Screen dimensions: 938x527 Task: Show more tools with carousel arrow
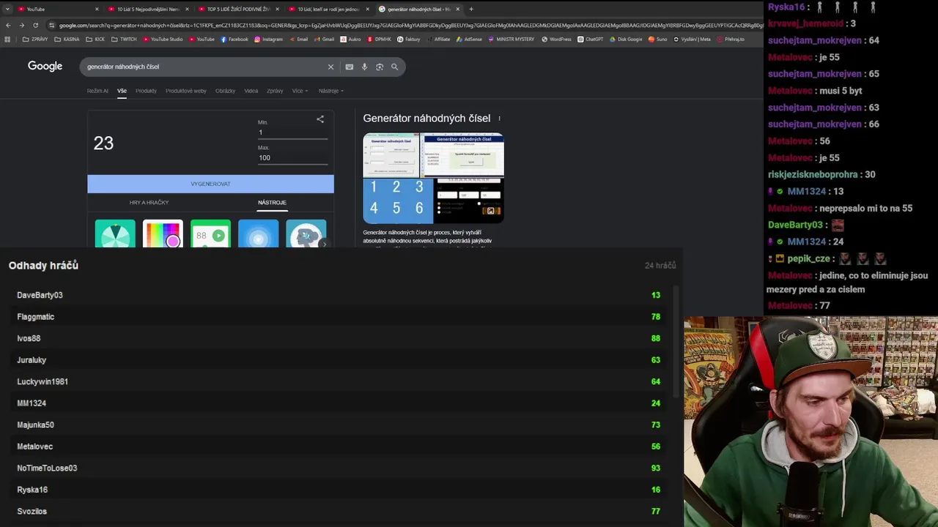pos(324,244)
